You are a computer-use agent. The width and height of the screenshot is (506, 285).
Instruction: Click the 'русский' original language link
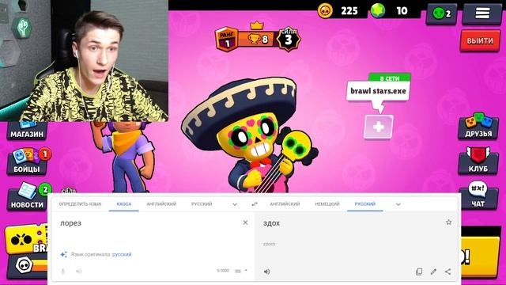(x=122, y=254)
